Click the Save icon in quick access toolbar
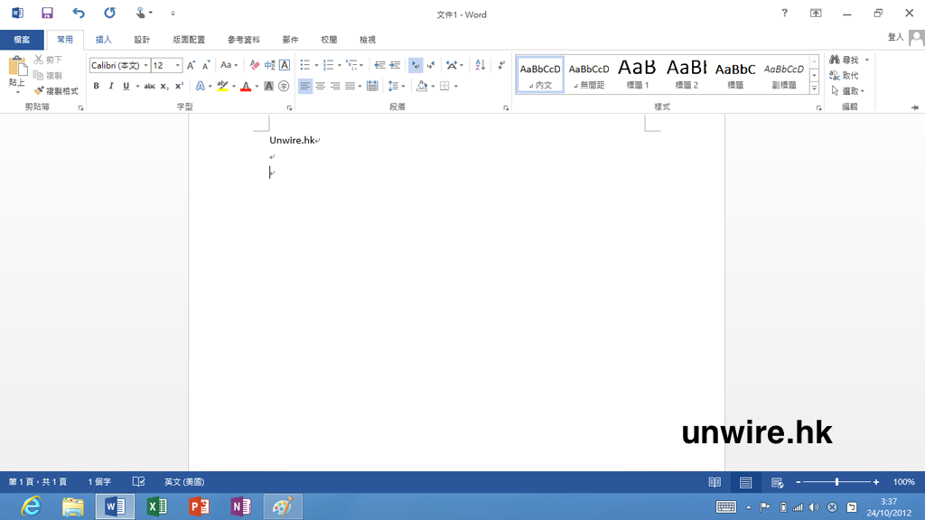 [47, 13]
